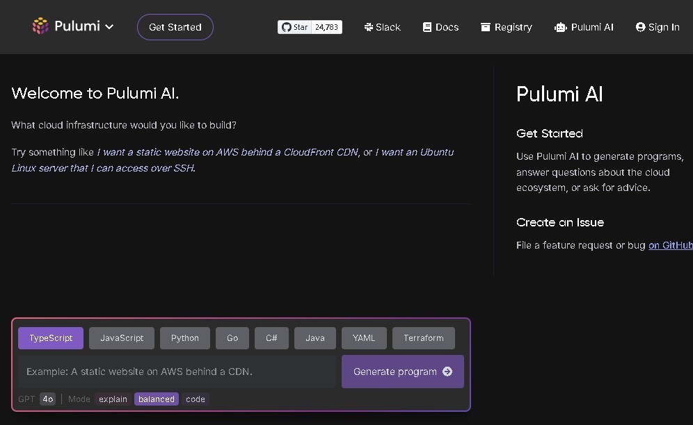Select the Terraform language tab
Viewport: 693px width, 425px height.
click(424, 338)
